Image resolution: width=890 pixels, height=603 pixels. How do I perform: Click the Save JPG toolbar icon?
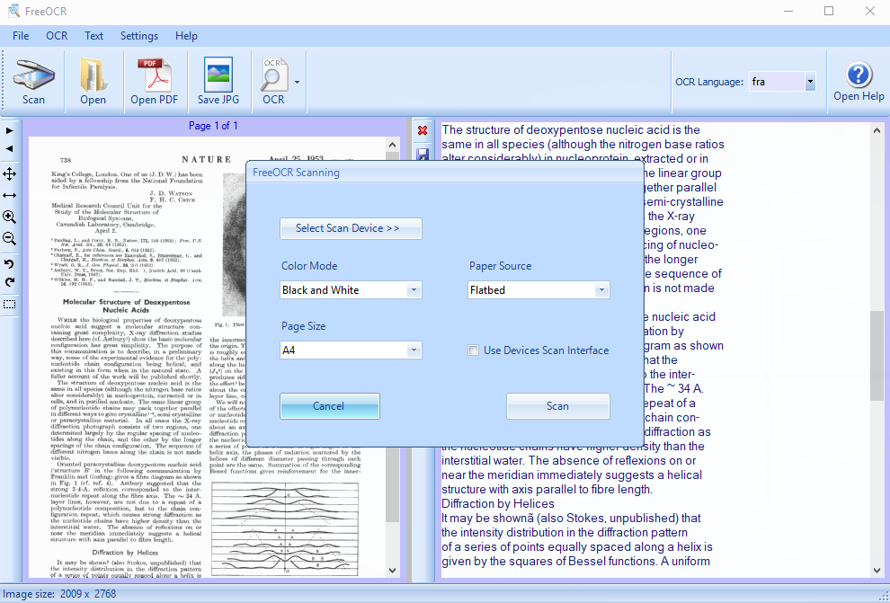point(218,83)
